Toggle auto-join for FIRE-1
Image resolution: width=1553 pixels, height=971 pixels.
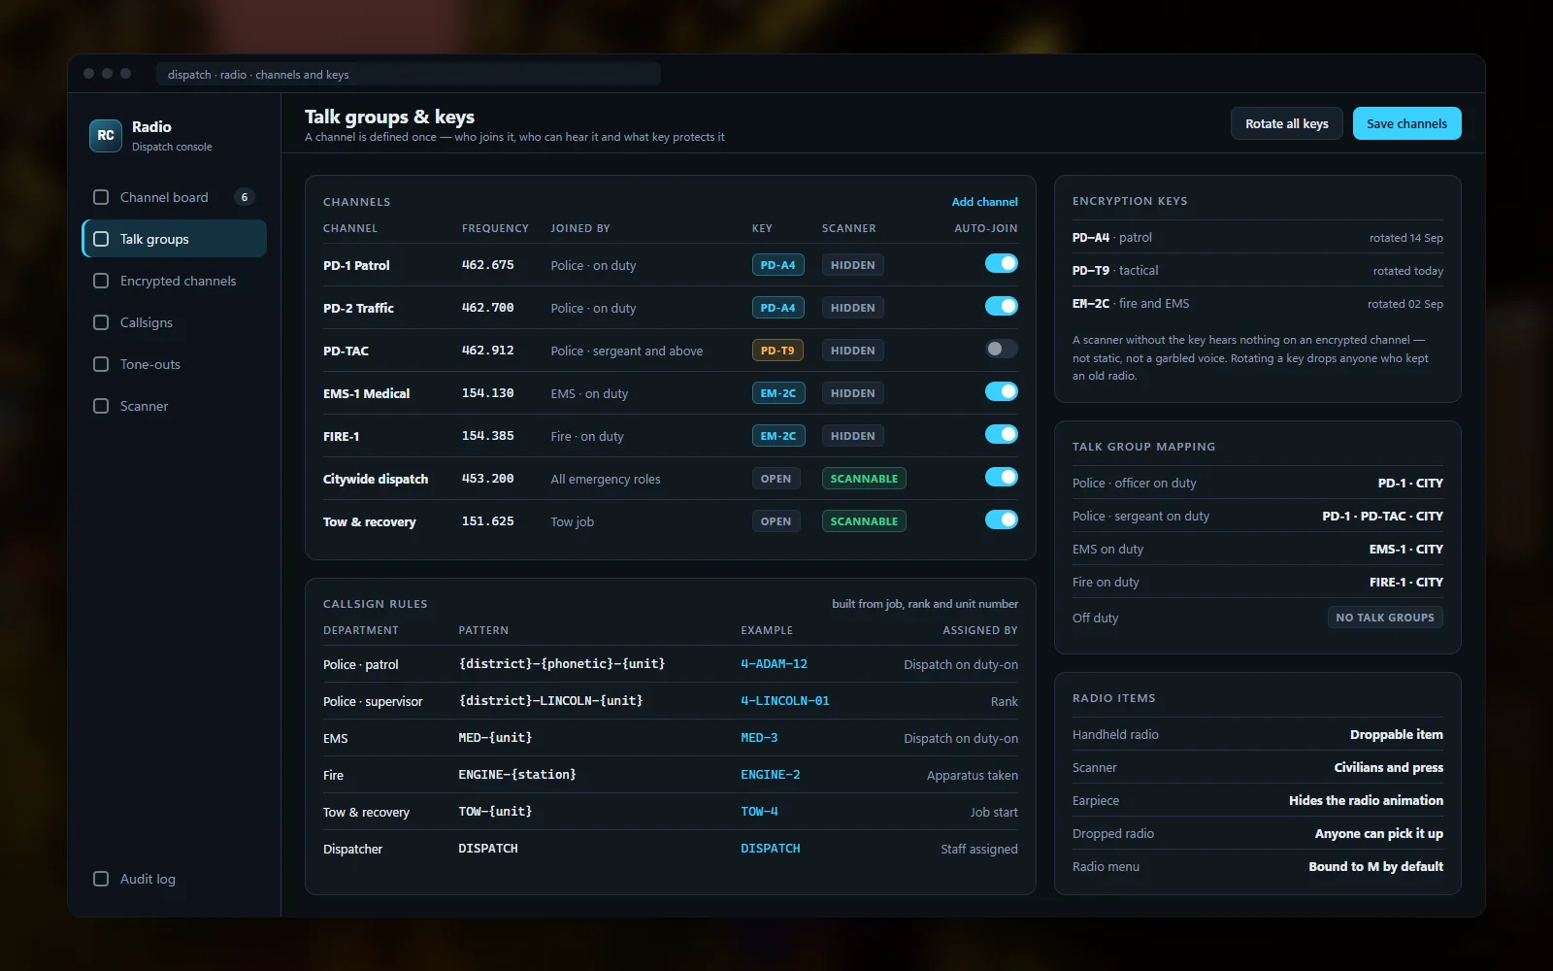pyautogui.click(x=1001, y=434)
